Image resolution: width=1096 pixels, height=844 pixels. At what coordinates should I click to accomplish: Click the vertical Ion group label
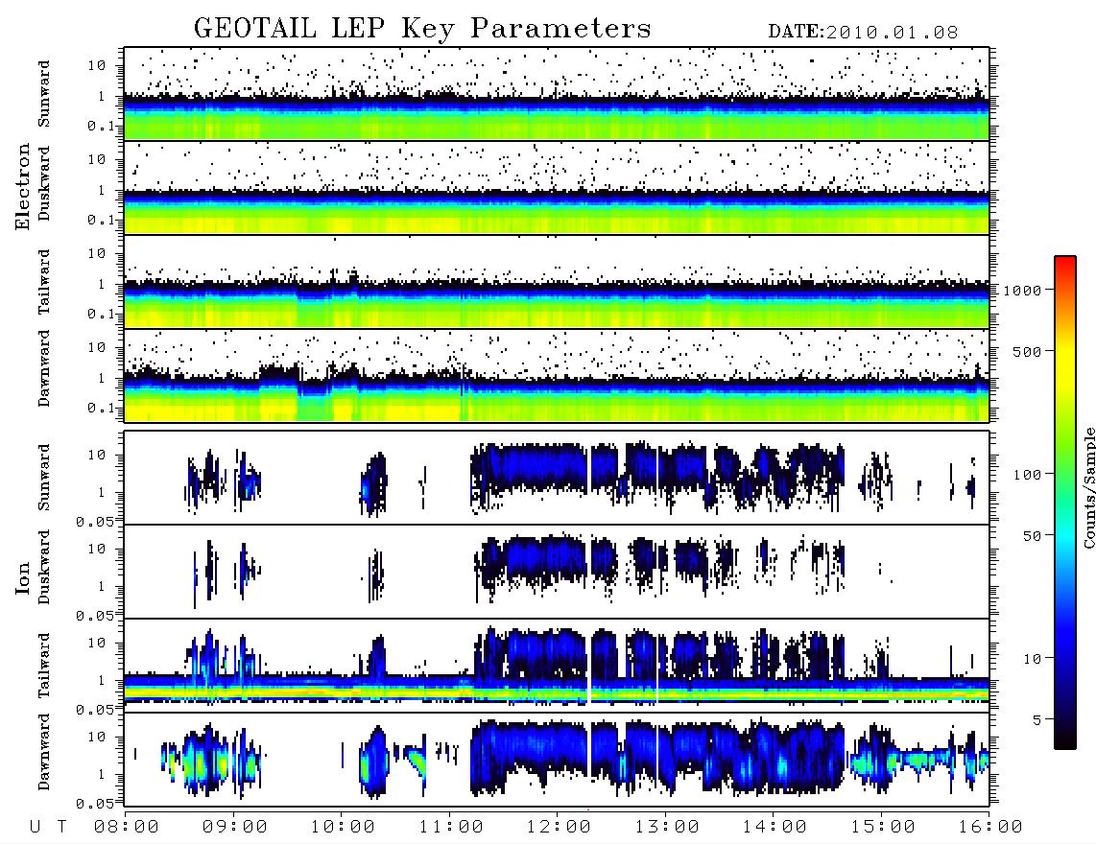[22, 577]
